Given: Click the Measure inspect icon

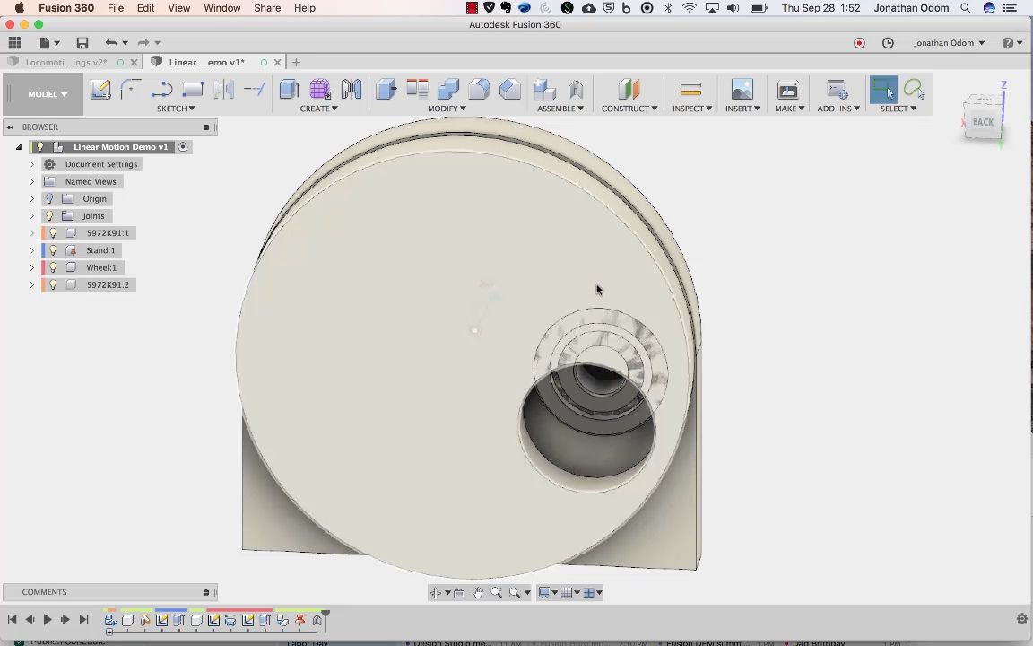Looking at the screenshot, I should [x=690, y=89].
